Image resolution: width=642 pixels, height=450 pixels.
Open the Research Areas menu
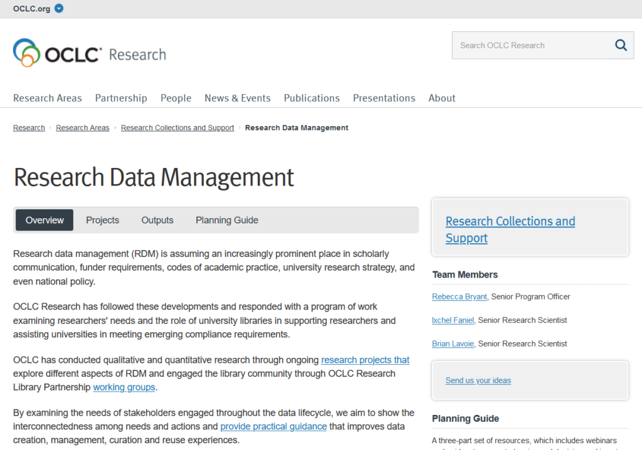(x=48, y=98)
